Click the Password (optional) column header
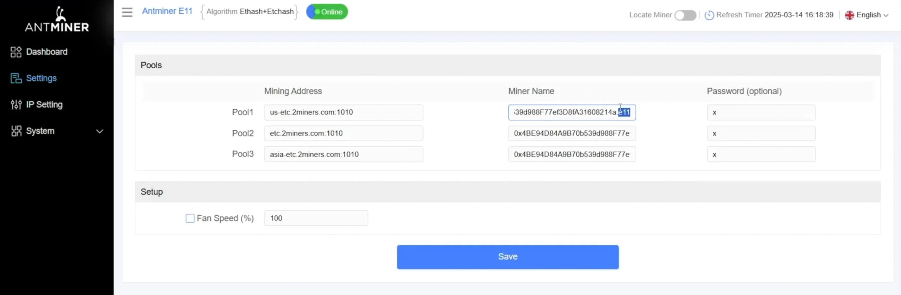 point(744,91)
